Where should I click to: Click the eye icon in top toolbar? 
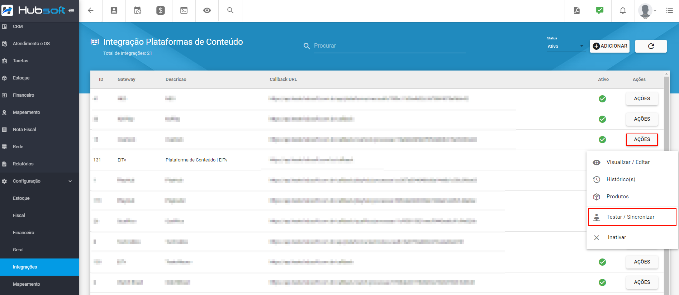point(207,10)
